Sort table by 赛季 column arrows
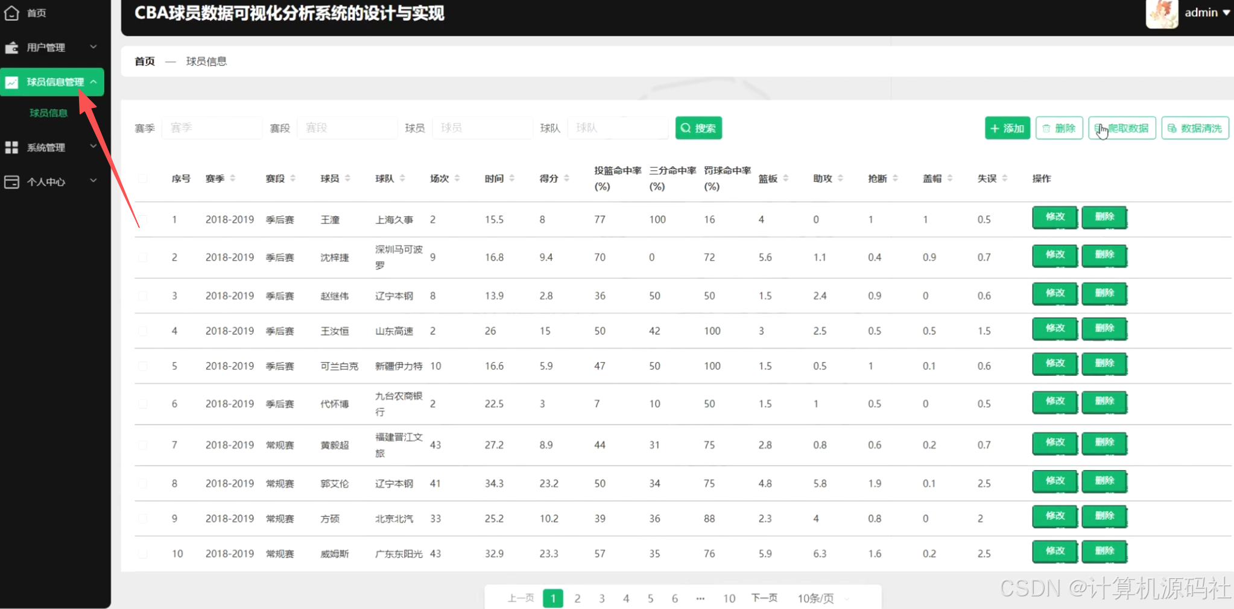 coord(233,178)
